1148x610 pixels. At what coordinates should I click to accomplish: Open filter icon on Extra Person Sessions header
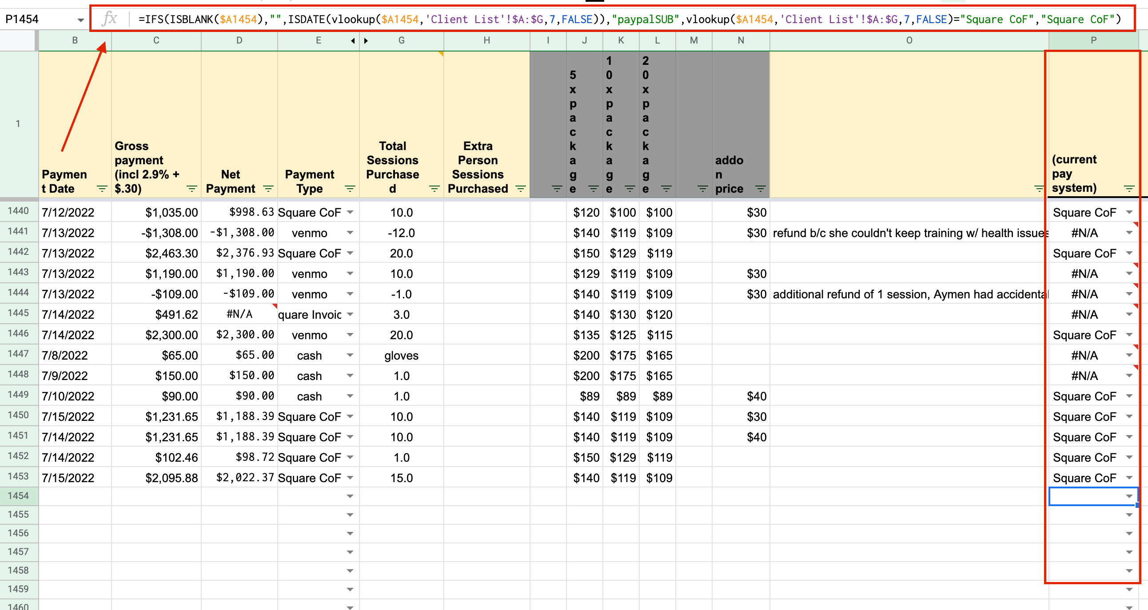[520, 189]
